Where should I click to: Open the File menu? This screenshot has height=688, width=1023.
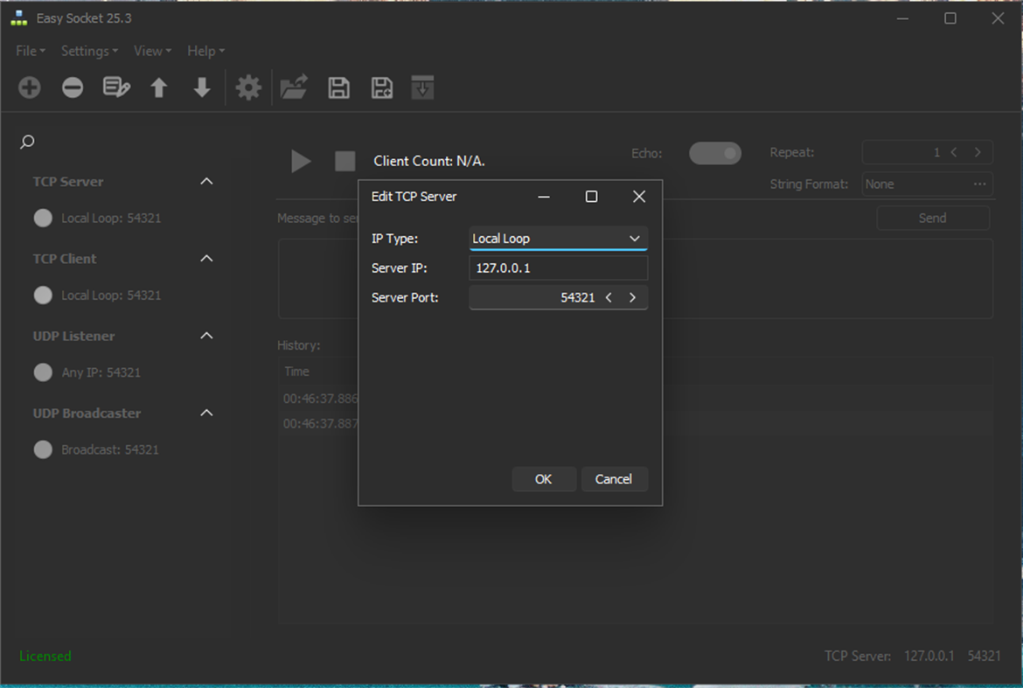30,51
